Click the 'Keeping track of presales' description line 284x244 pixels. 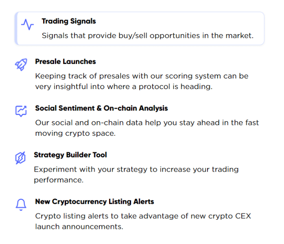pos(142,76)
